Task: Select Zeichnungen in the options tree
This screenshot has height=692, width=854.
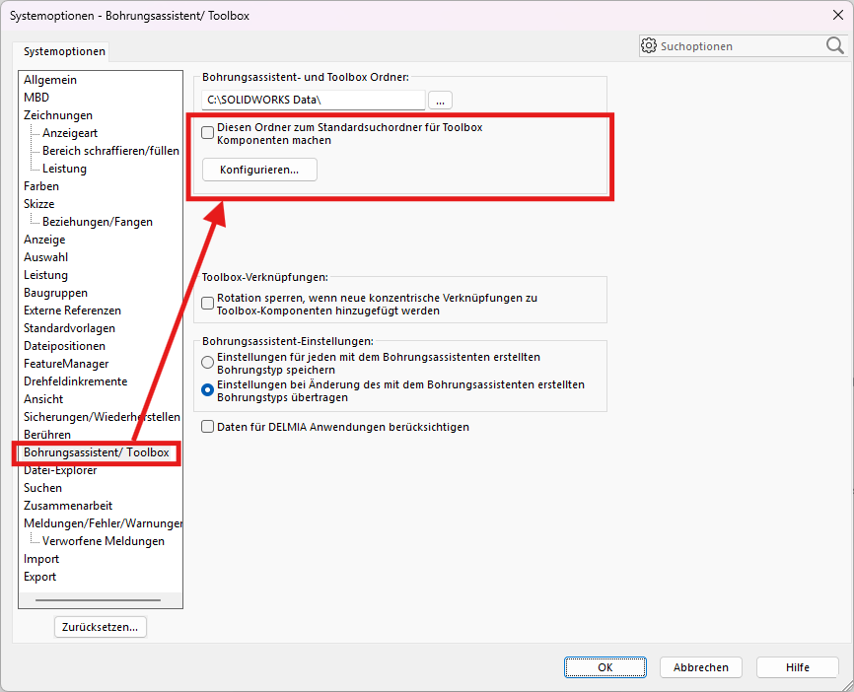Action: click(58, 115)
